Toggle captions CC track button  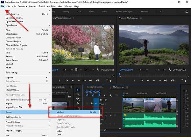click(x=116, y=95)
